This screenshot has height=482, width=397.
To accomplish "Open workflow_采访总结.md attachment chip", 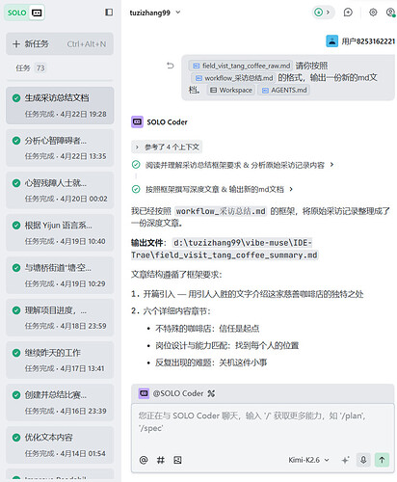I will pyautogui.click(x=234, y=78).
